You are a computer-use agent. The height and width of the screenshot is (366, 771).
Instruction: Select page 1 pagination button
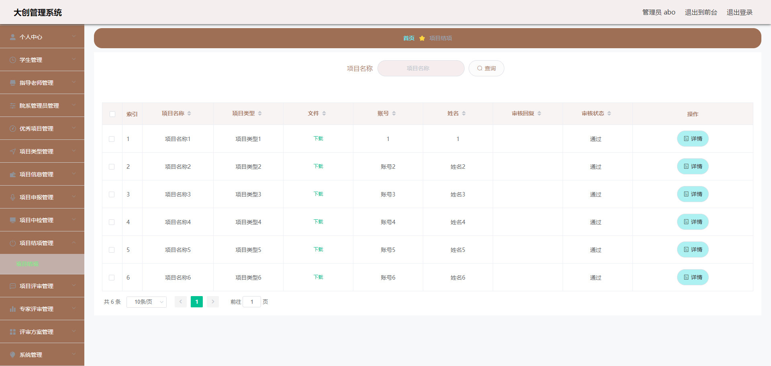coord(197,302)
